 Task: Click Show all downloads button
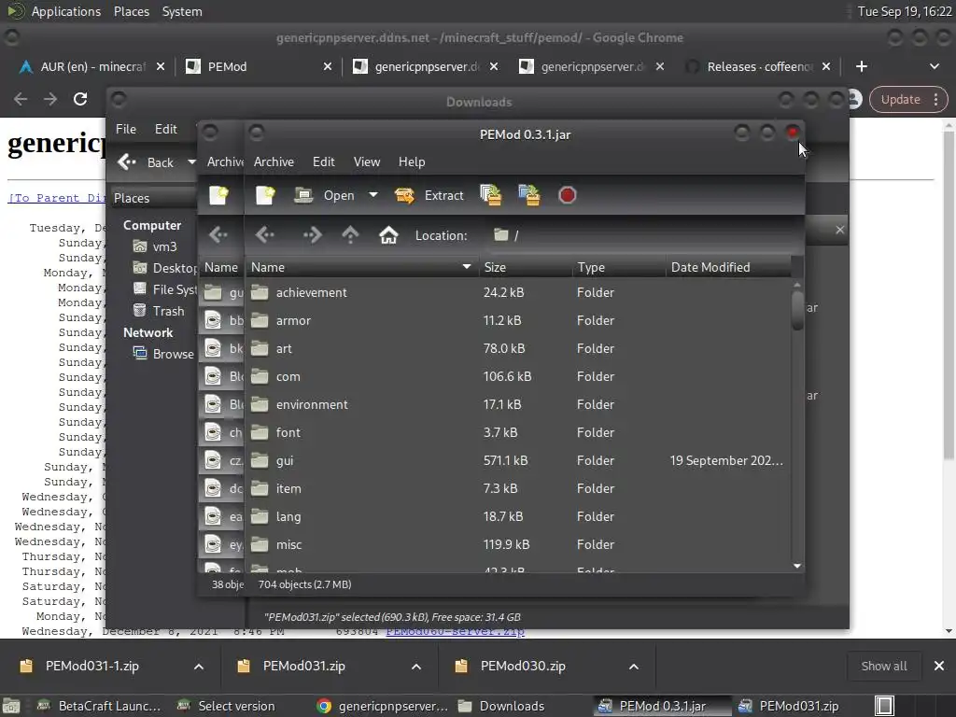[x=883, y=667]
